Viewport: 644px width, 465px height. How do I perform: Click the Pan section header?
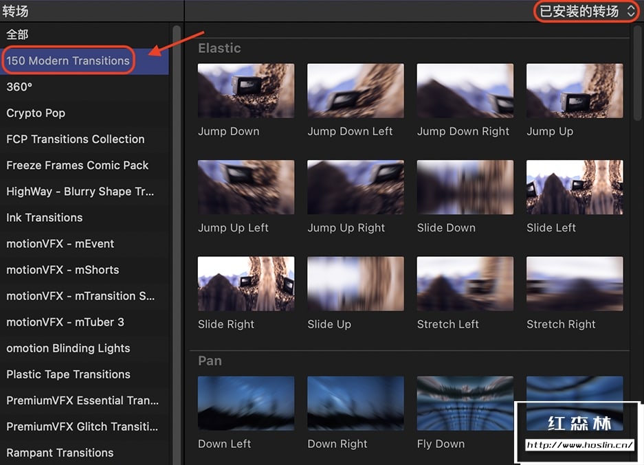(210, 361)
